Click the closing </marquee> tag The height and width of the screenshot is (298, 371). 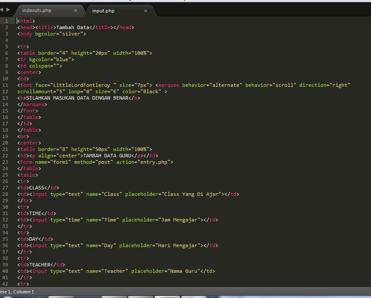click(32, 104)
